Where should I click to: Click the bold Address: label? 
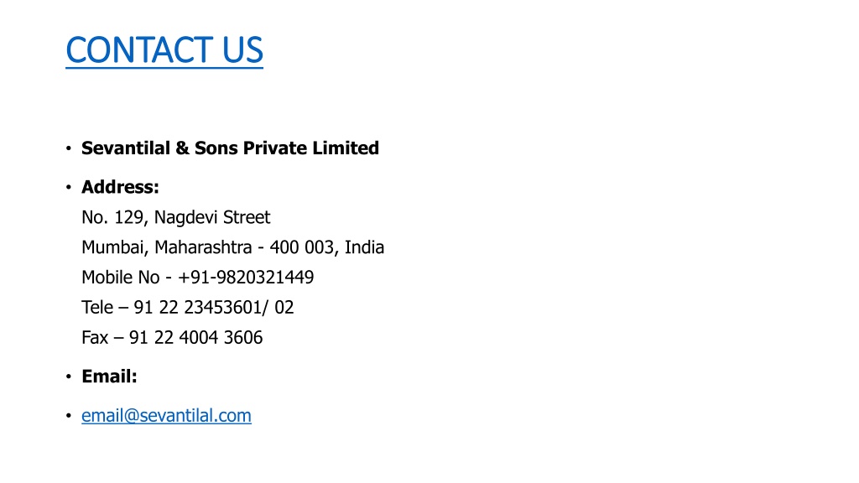pos(120,187)
